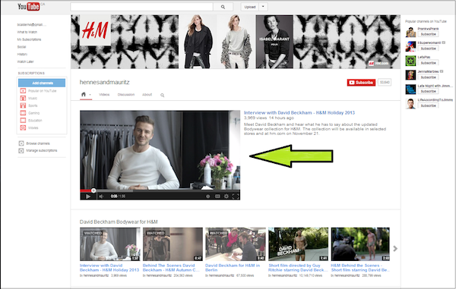Open Interview with David Beckham title link

tap(299, 112)
